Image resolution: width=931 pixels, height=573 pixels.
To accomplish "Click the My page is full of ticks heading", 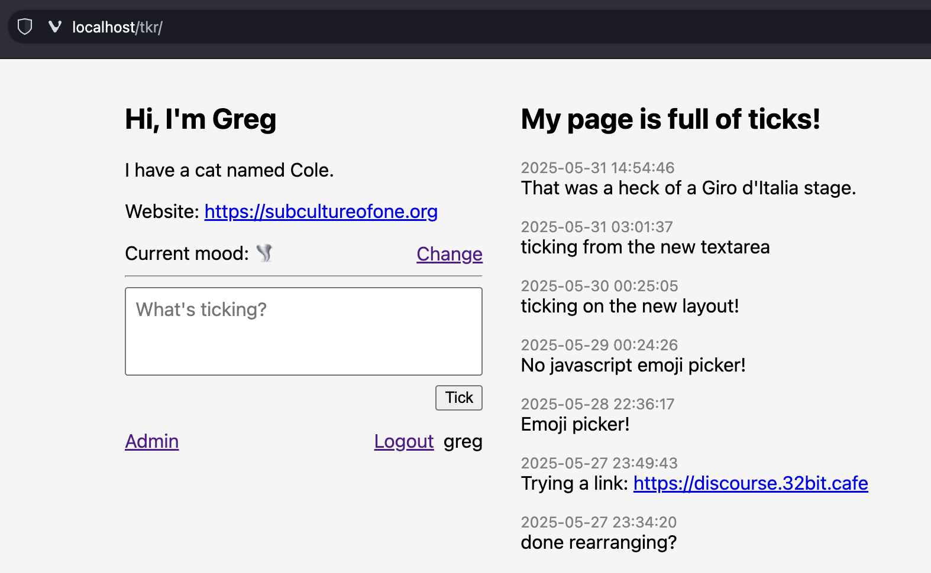I will [x=671, y=119].
